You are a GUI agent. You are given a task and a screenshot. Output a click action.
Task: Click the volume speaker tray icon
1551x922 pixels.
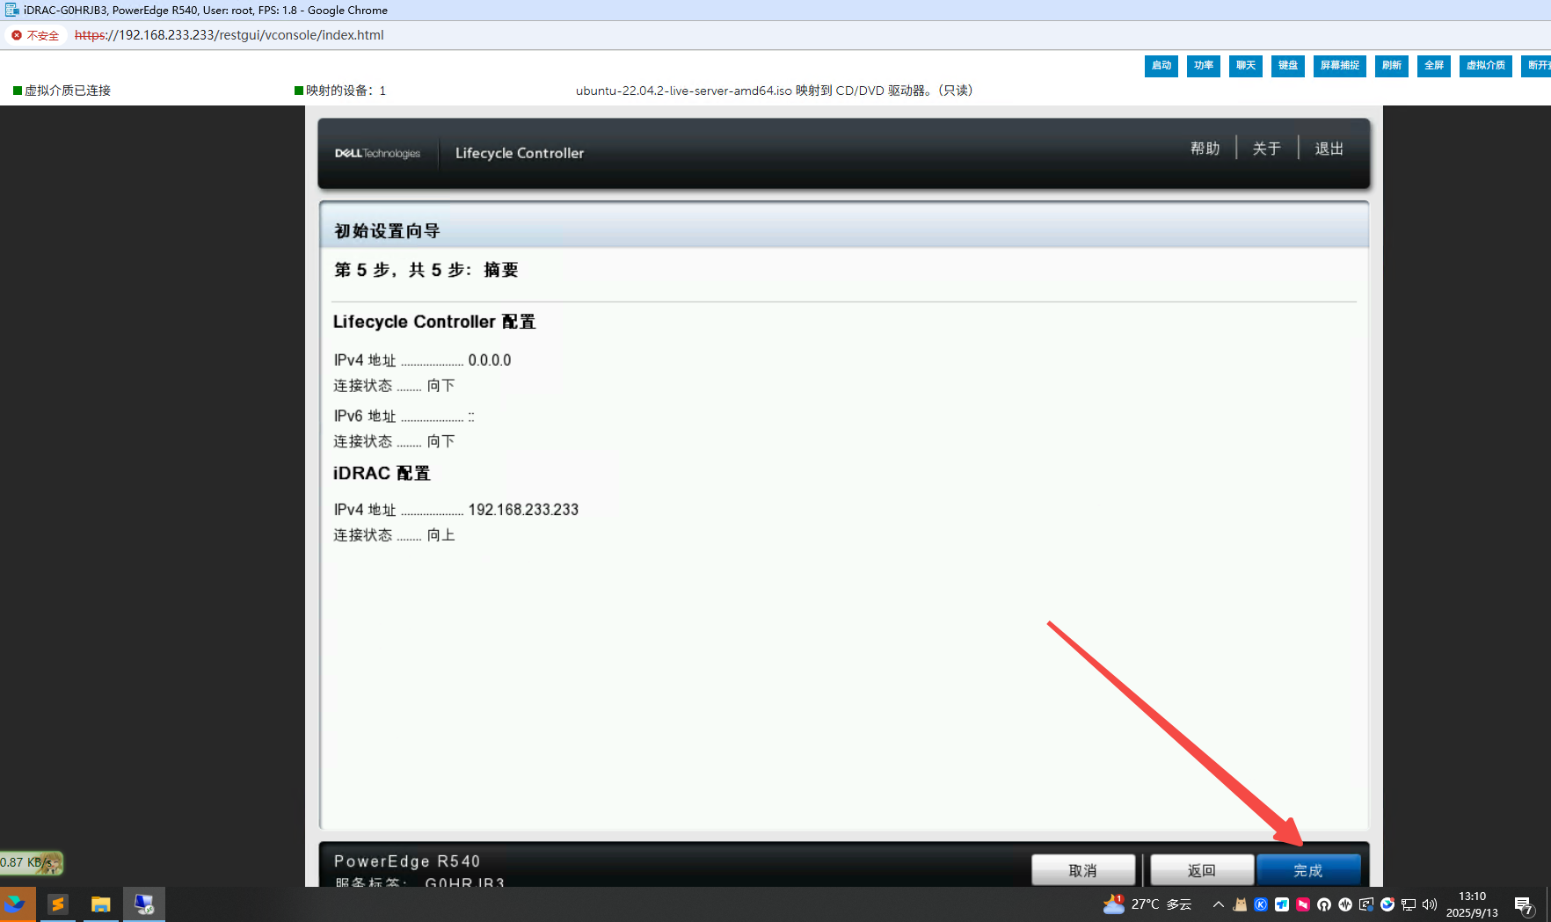[1430, 904]
